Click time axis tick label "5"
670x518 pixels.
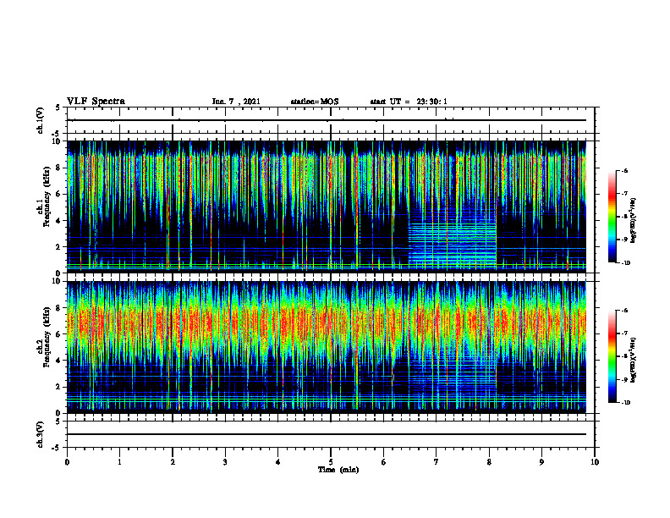(x=331, y=462)
